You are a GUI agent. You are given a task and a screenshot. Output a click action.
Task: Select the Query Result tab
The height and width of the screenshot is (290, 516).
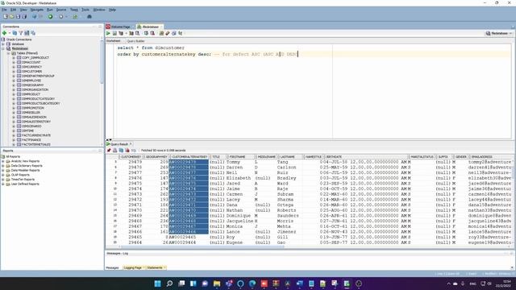pyautogui.click(x=119, y=144)
